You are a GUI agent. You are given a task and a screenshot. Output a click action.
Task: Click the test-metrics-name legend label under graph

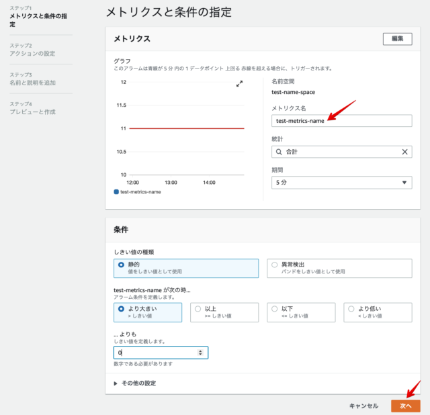(140, 192)
